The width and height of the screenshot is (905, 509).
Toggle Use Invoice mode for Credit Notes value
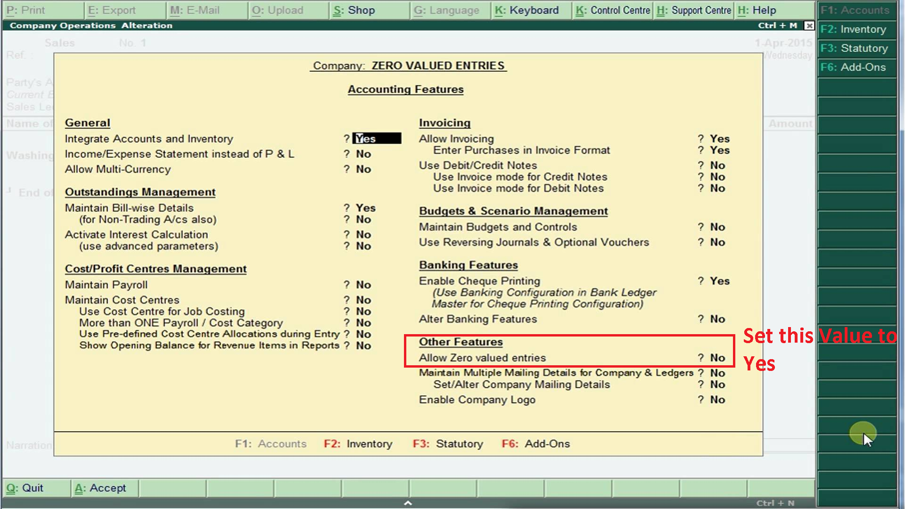pyautogui.click(x=717, y=177)
